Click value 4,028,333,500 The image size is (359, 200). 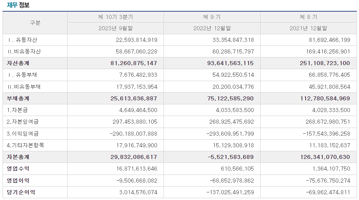click(x=331, y=110)
